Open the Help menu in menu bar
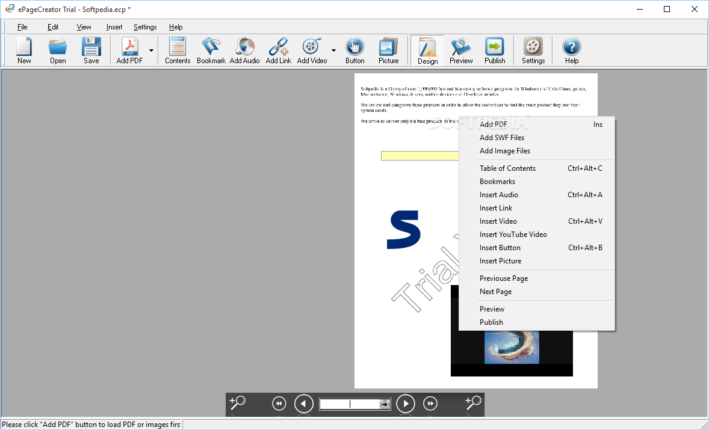The width and height of the screenshot is (709, 430). point(175,27)
